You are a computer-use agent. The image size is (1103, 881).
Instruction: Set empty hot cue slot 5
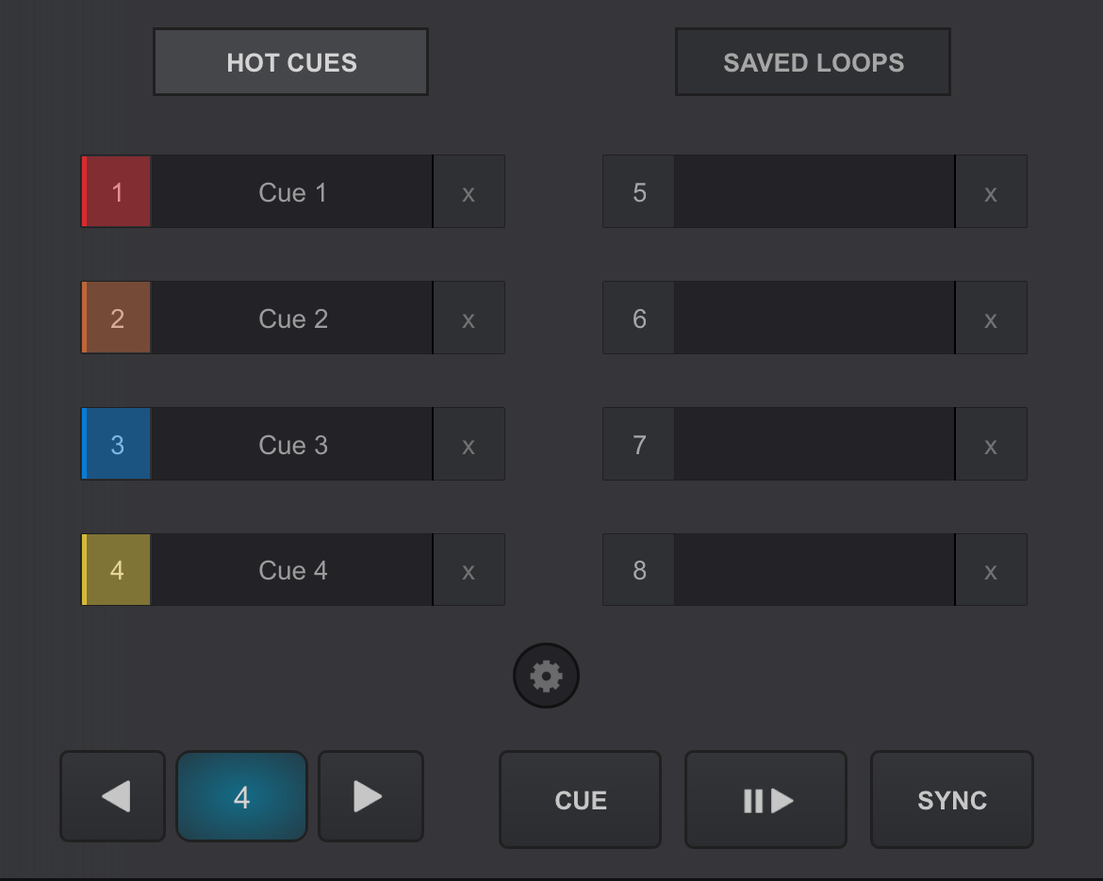pyautogui.click(x=639, y=192)
